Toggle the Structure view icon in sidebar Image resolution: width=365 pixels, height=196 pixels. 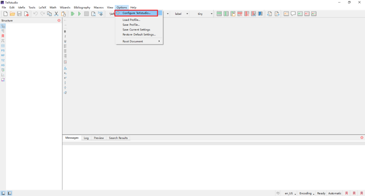coord(3,26)
